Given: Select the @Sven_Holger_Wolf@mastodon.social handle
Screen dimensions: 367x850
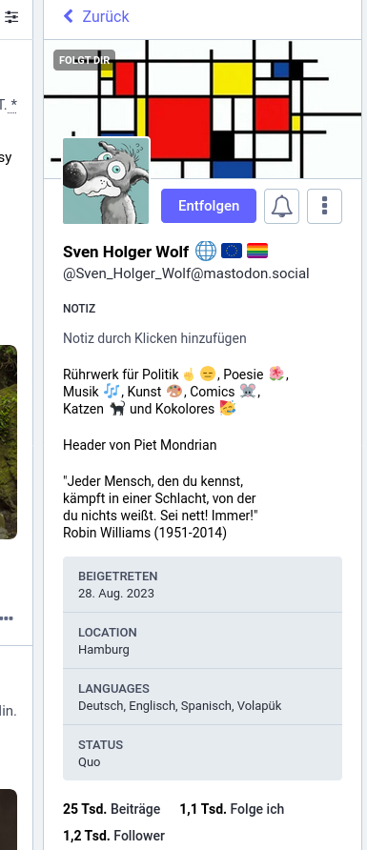Looking at the screenshot, I should point(186,273).
